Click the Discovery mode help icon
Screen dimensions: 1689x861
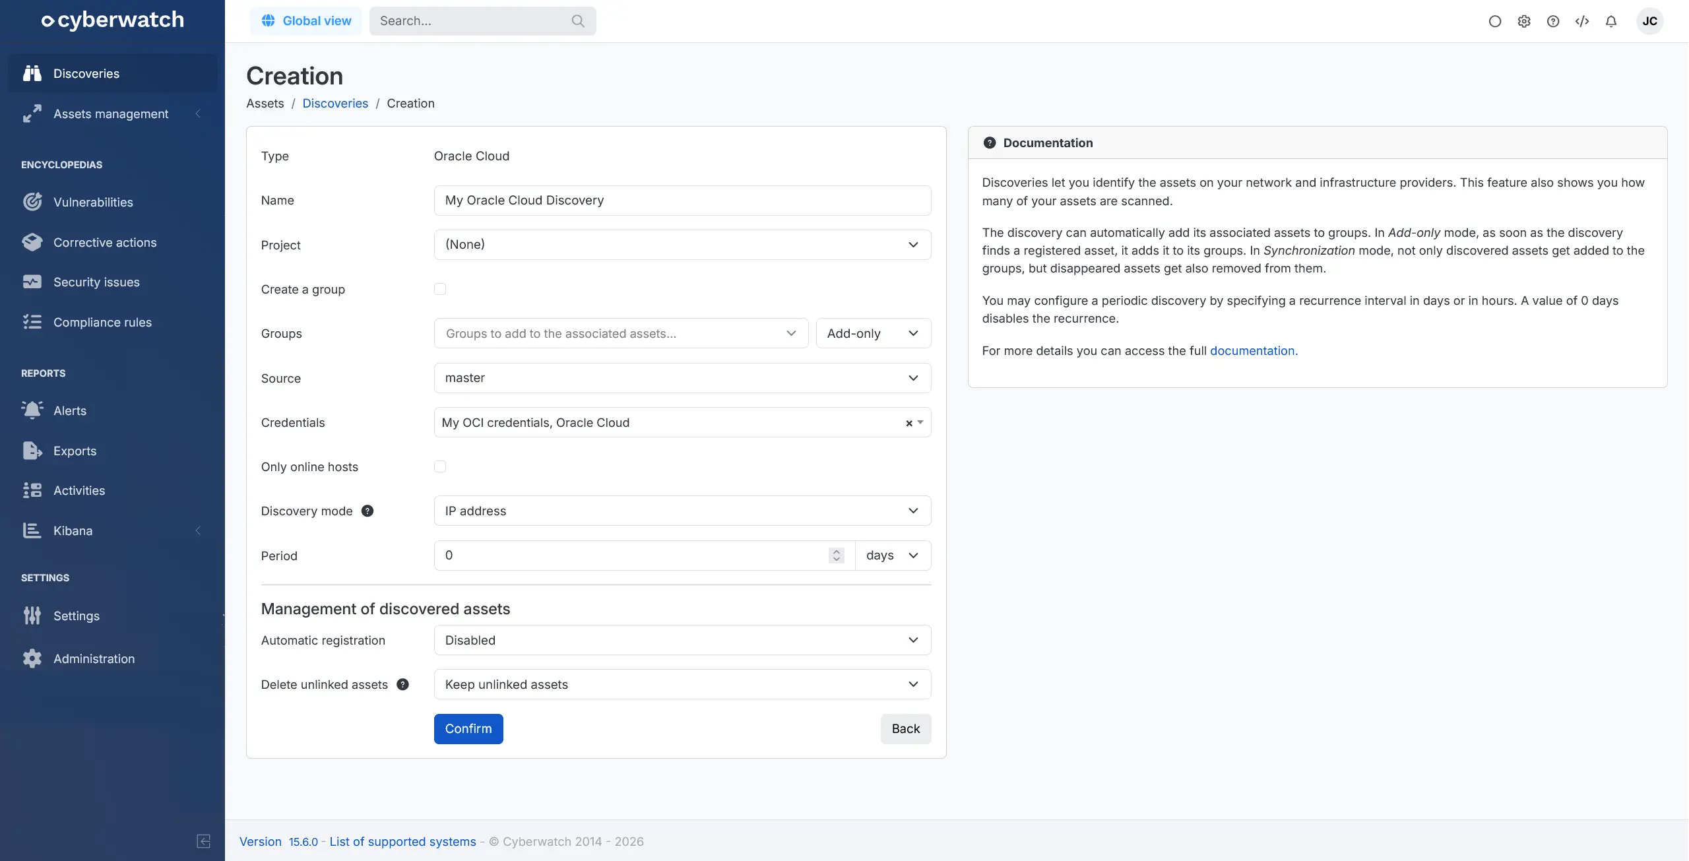[367, 511]
